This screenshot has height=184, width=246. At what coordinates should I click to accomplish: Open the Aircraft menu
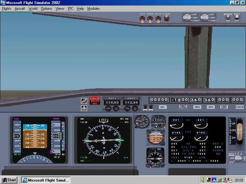point(20,9)
